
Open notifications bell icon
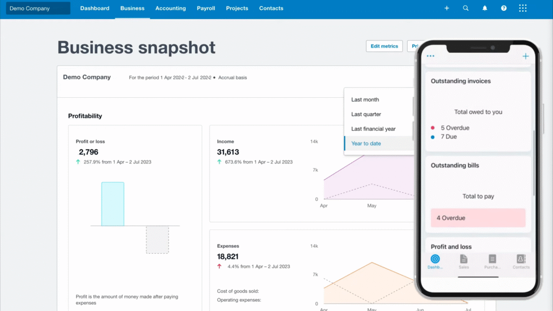click(484, 9)
